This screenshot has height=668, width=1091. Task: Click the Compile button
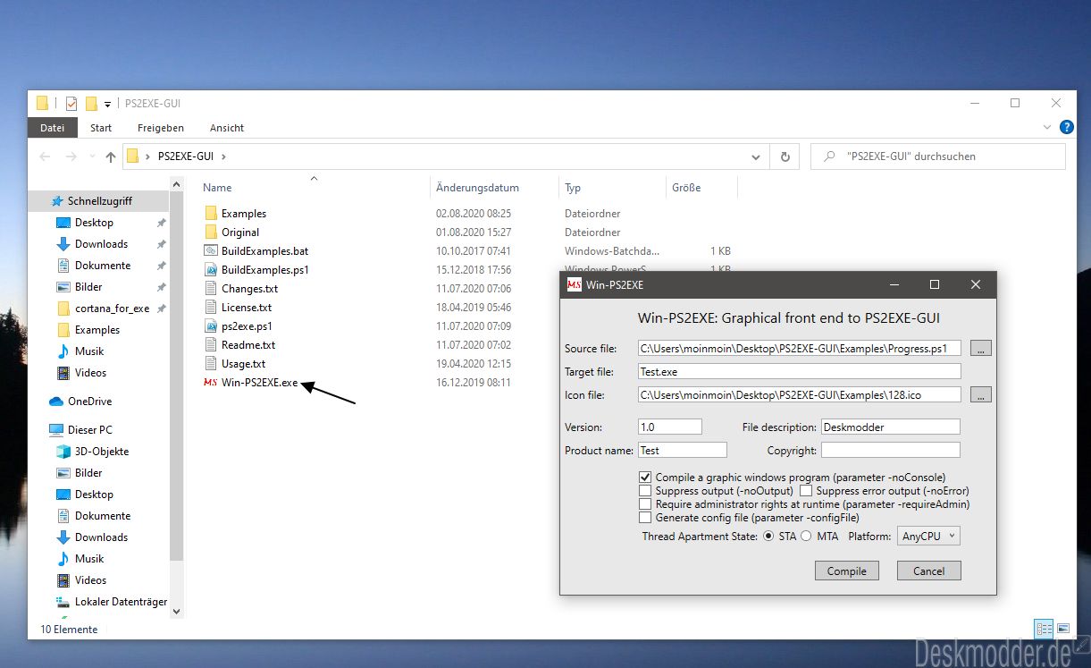coord(847,571)
